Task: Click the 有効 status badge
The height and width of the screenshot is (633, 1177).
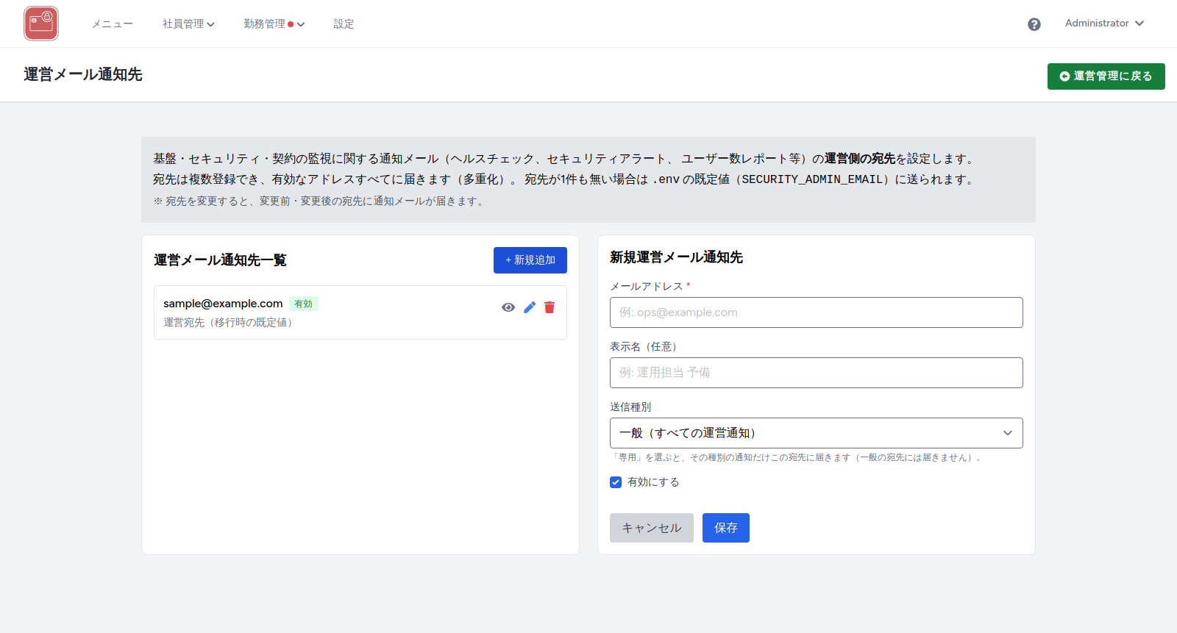Action: coord(303,304)
